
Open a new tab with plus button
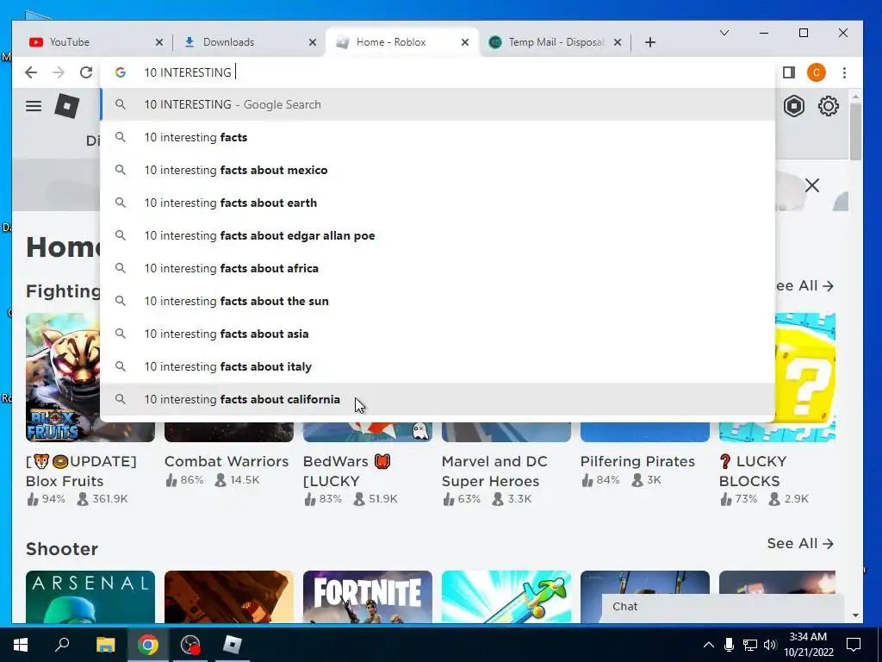tap(649, 42)
